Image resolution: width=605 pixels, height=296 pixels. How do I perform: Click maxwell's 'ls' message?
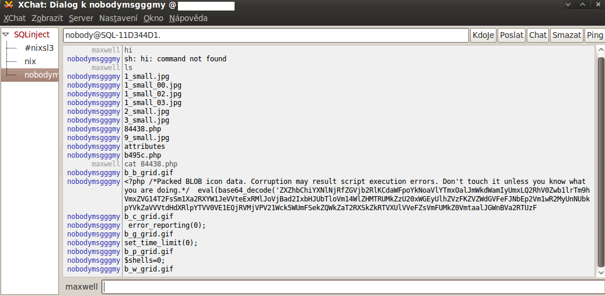point(128,68)
